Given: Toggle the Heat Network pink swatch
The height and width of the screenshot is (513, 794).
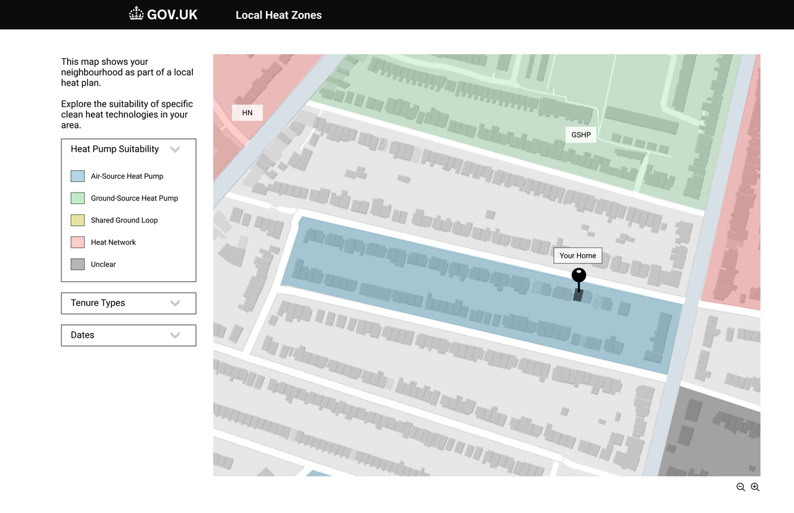Looking at the screenshot, I should pyautogui.click(x=77, y=242).
